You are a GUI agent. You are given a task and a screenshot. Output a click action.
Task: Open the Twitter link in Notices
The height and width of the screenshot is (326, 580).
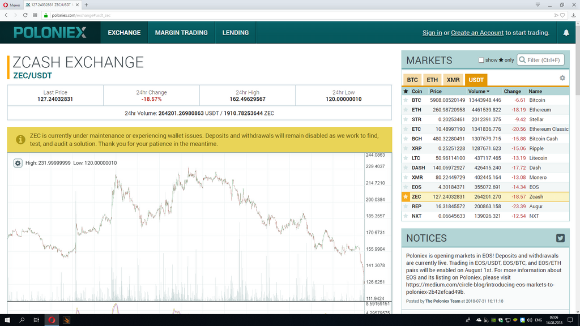point(560,238)
